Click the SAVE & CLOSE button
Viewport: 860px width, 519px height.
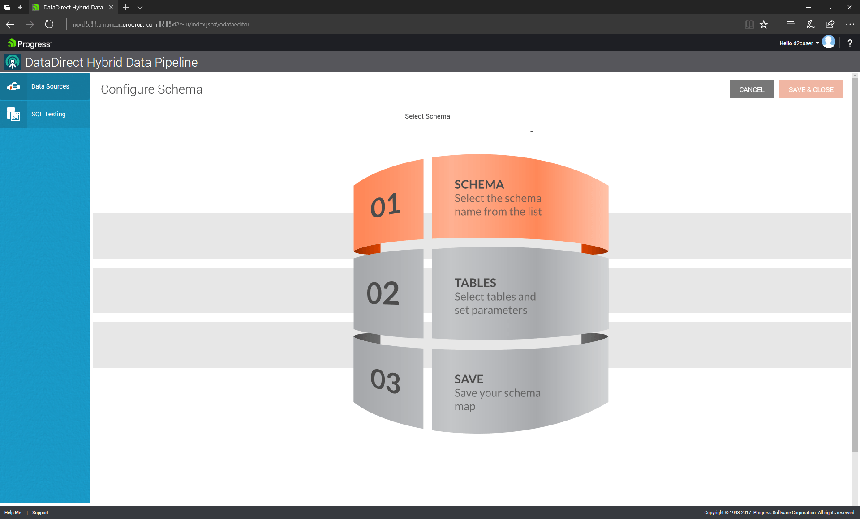[x=811, y=89]
